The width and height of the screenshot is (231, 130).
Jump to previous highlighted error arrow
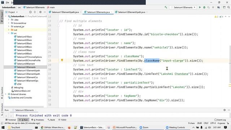[x=226, y=17]
